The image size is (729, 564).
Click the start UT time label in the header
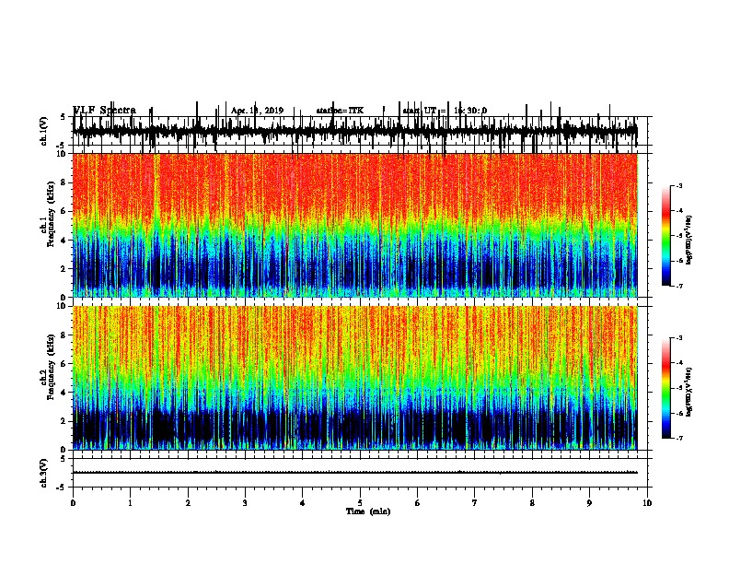coord(445,111)
